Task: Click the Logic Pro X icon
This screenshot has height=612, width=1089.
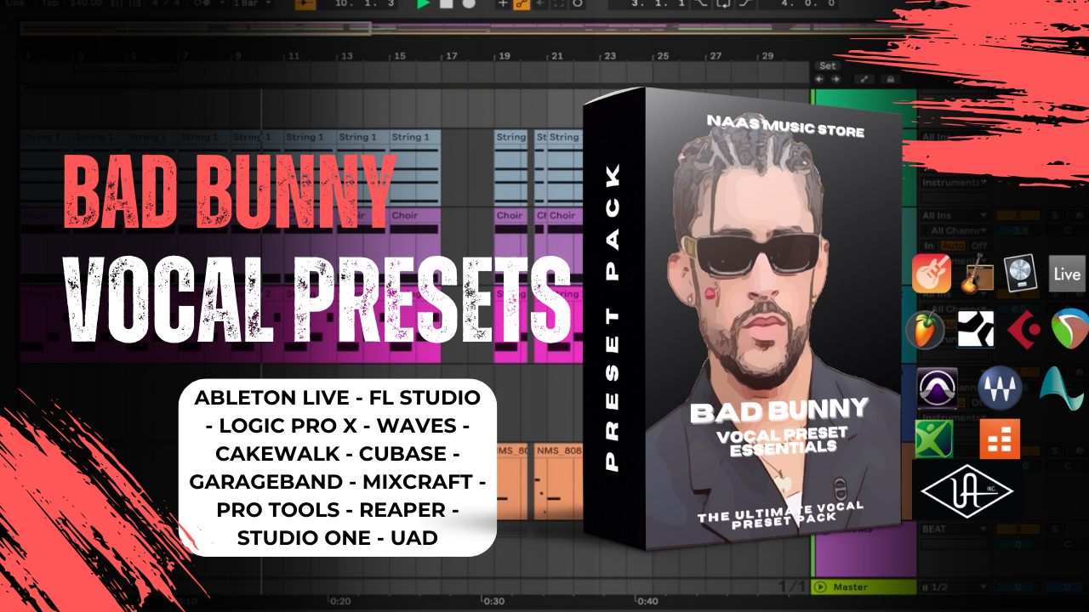Action: [1019, 274]
